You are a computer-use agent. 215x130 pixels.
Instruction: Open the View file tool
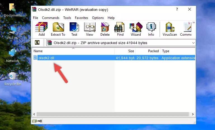[90, 29]
